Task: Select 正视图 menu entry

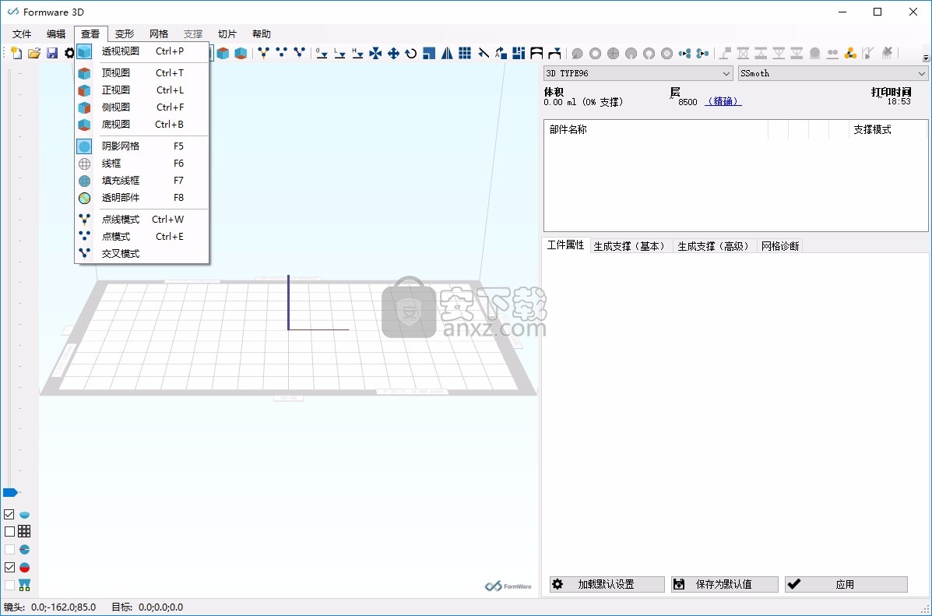Action: tap(142, 90)
